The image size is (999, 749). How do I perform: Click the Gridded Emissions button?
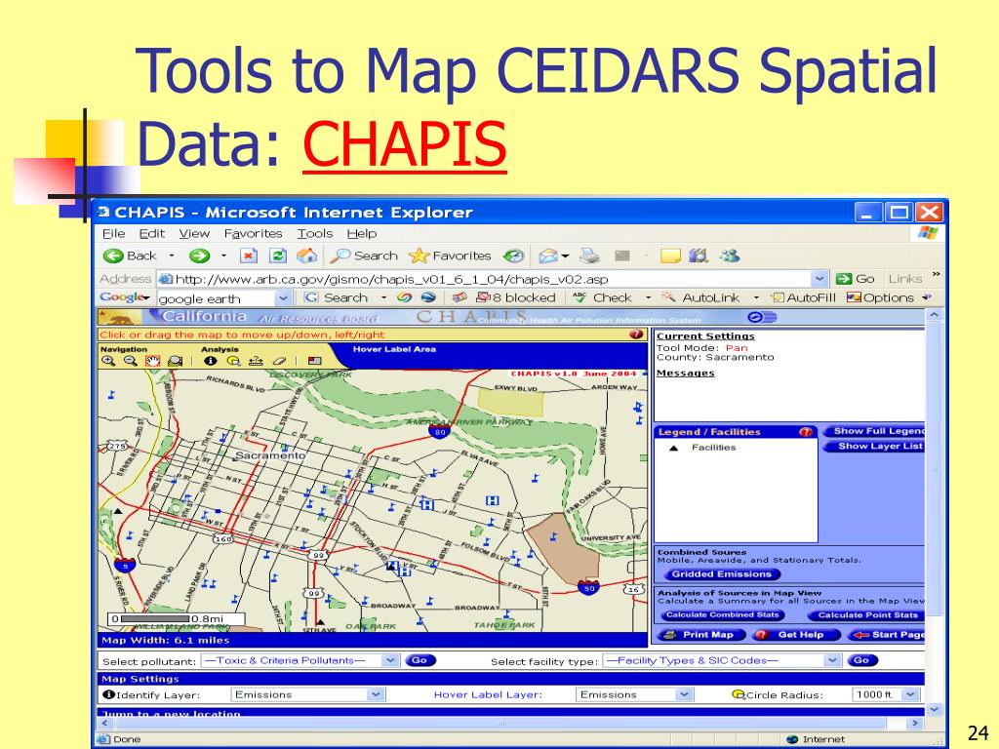coord(722,573)
